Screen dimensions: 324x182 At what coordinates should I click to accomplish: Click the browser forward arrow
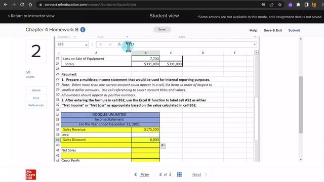pos(14,5)
